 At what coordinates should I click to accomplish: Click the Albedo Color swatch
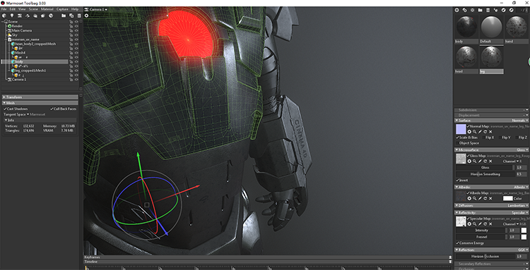click(x=508, y=198)
